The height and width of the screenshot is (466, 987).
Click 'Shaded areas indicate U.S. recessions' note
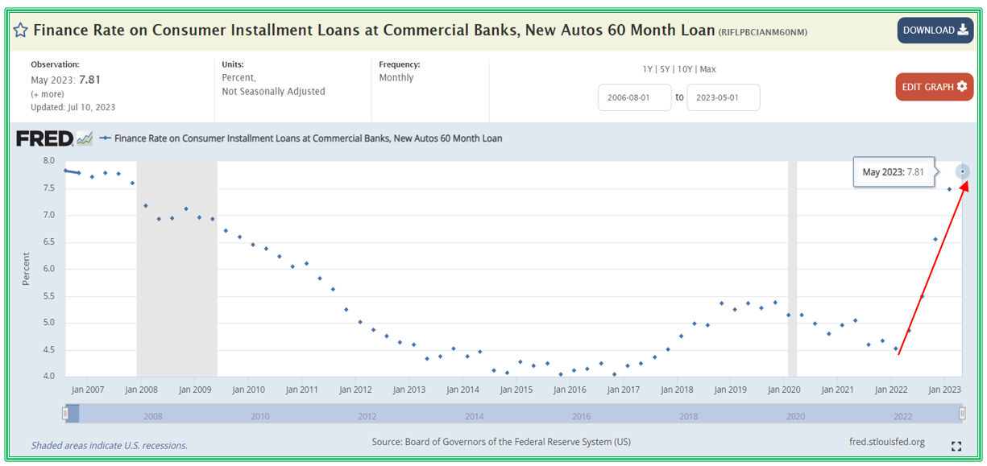pos(110,445)
